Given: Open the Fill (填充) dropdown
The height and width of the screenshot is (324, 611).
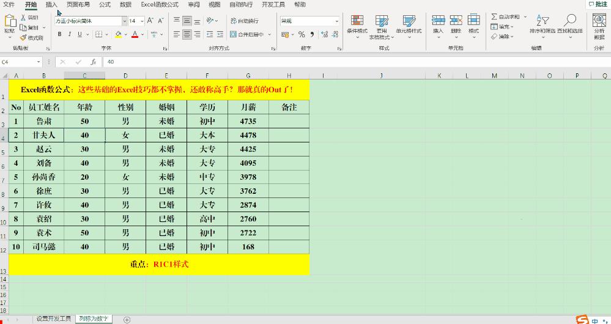Looking at the screenshot, I should pyautogui.click(x=502, y=27).
